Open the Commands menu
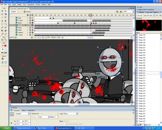Screen dimensions: 162x130 pos(31,5)
